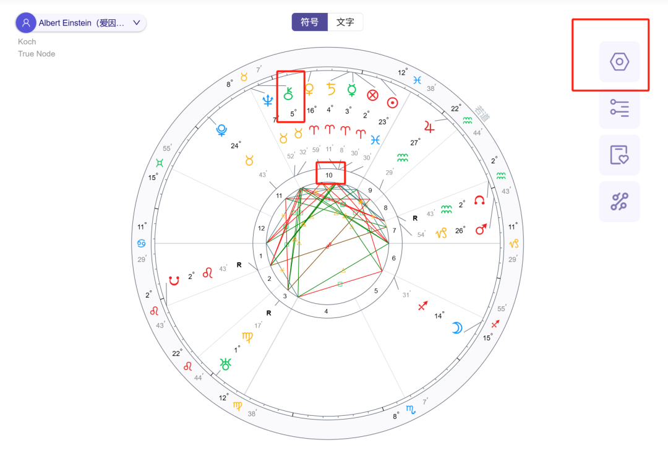Switch to the 符号 tab
The height and width of the screenshot is (453, 668).
310,22
